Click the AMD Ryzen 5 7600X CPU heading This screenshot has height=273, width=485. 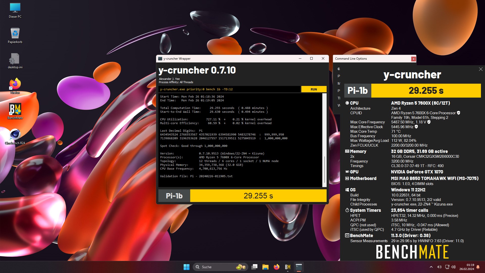coord(421,103)
